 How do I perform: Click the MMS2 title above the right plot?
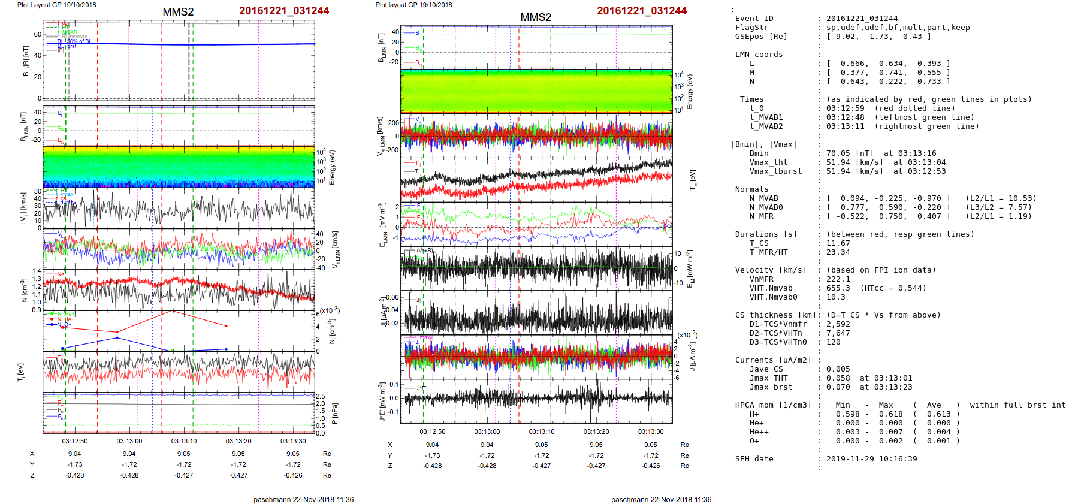tap(536, 17)
